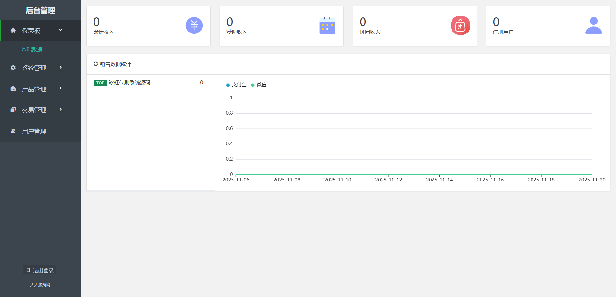The image size is (616, 297).
Task: Click the clipboard icon for 产品管理
Action: coord(13,89)
